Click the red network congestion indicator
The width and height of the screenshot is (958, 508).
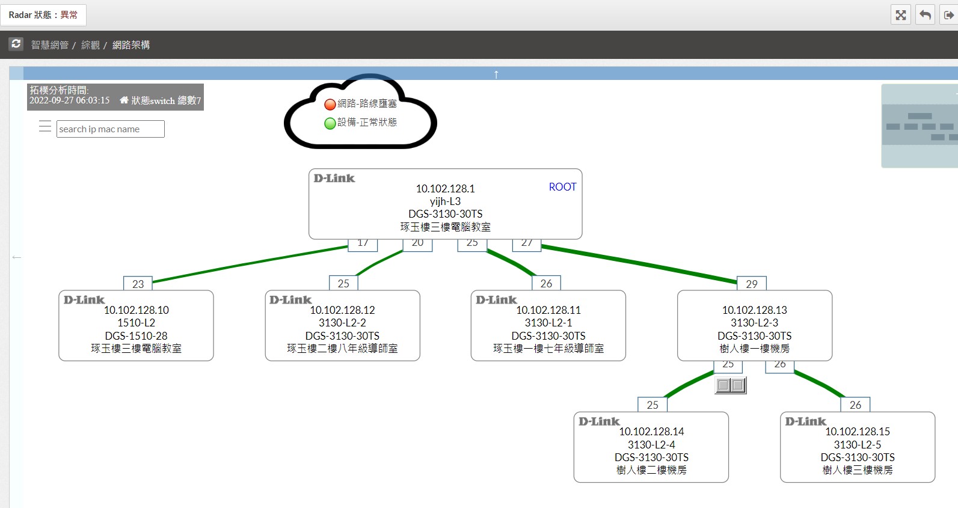pyautogui.click(x=330, y=105)
